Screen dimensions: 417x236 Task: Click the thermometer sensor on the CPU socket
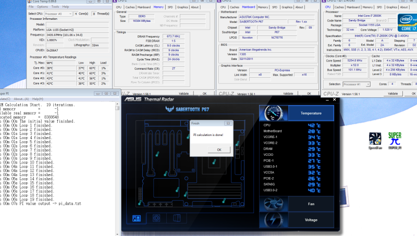[x=214, y=162]
